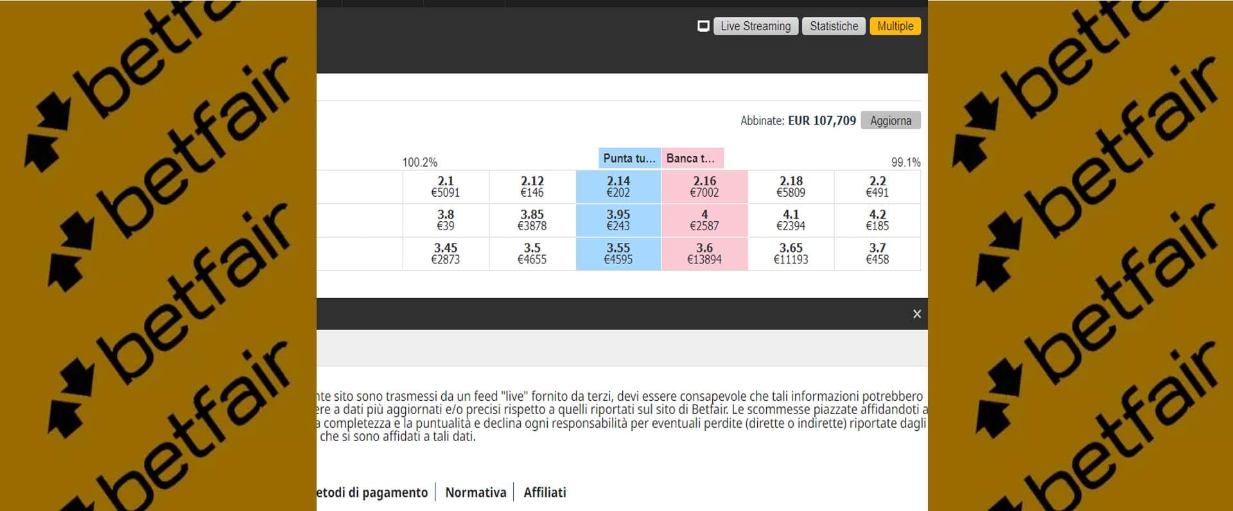The width and height of the screenshot is (1233, 511).
Task: Click odds cell 2.2 €491
Action: [x=877, y=187]
